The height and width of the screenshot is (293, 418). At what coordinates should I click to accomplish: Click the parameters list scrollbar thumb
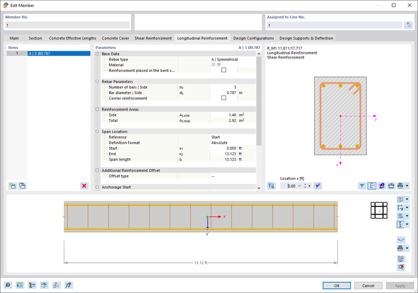(x=258, y=101)
